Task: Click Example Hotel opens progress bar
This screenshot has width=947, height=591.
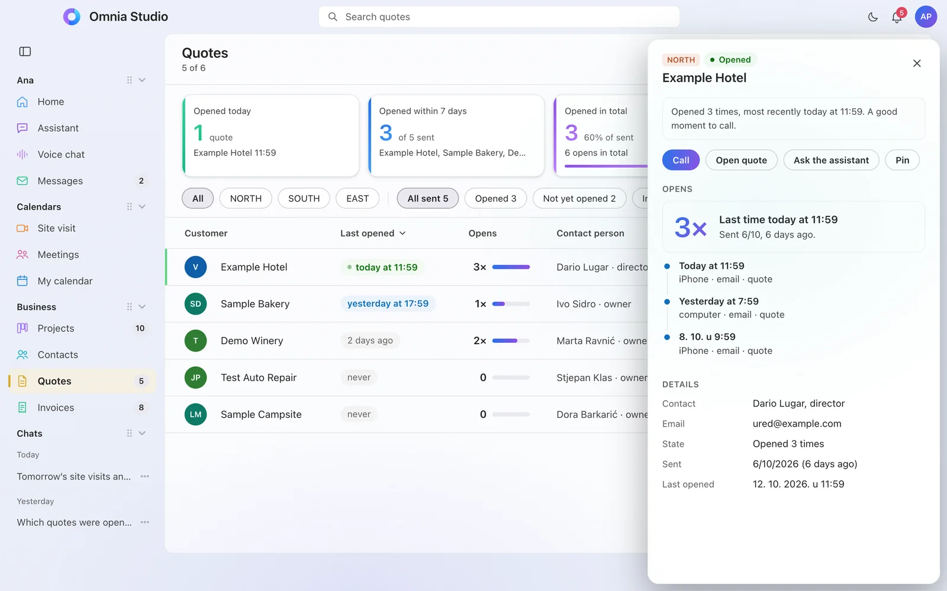Action: (511, 267)
